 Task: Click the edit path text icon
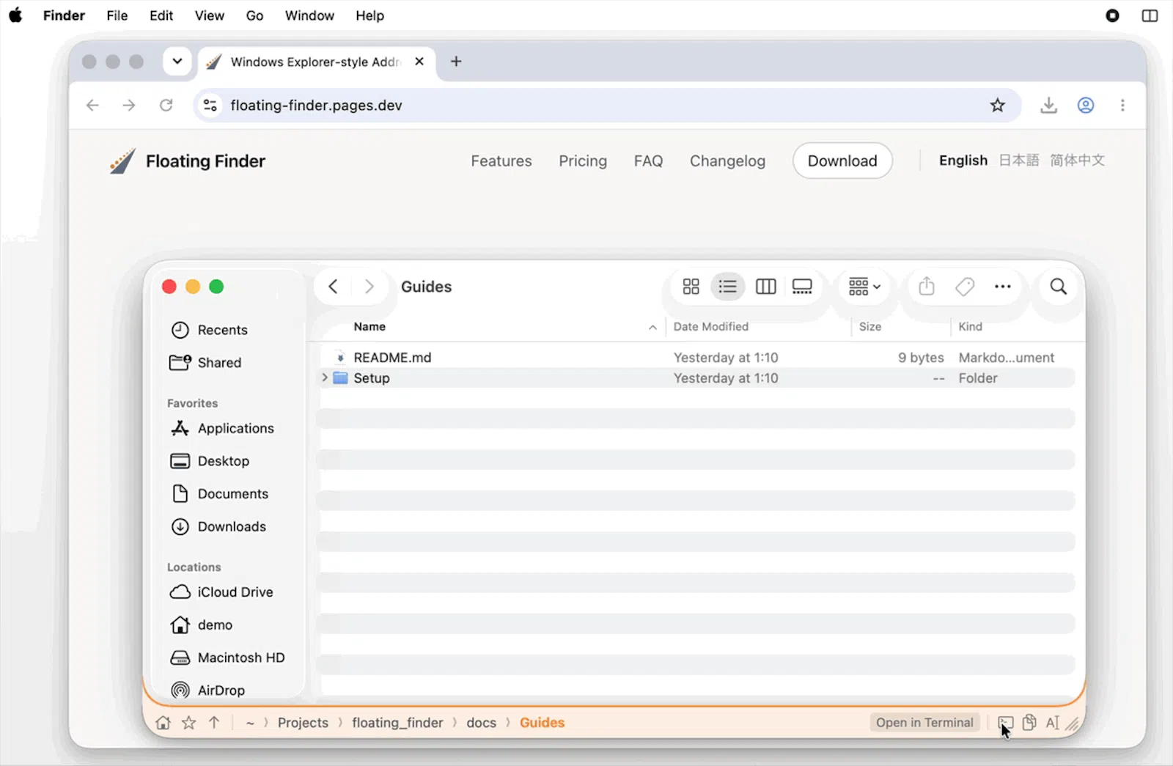[x=1053, y=723]
